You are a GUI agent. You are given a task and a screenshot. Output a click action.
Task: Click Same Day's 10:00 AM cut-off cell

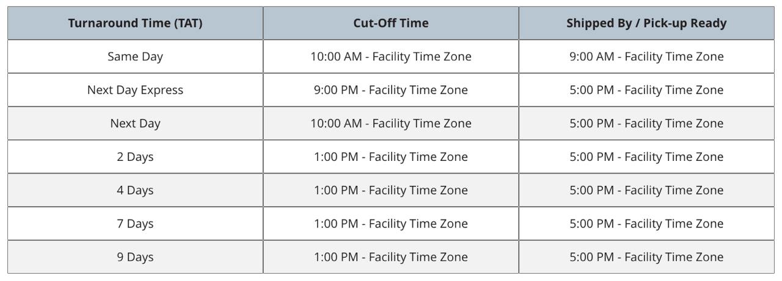(x=391, y=57)
